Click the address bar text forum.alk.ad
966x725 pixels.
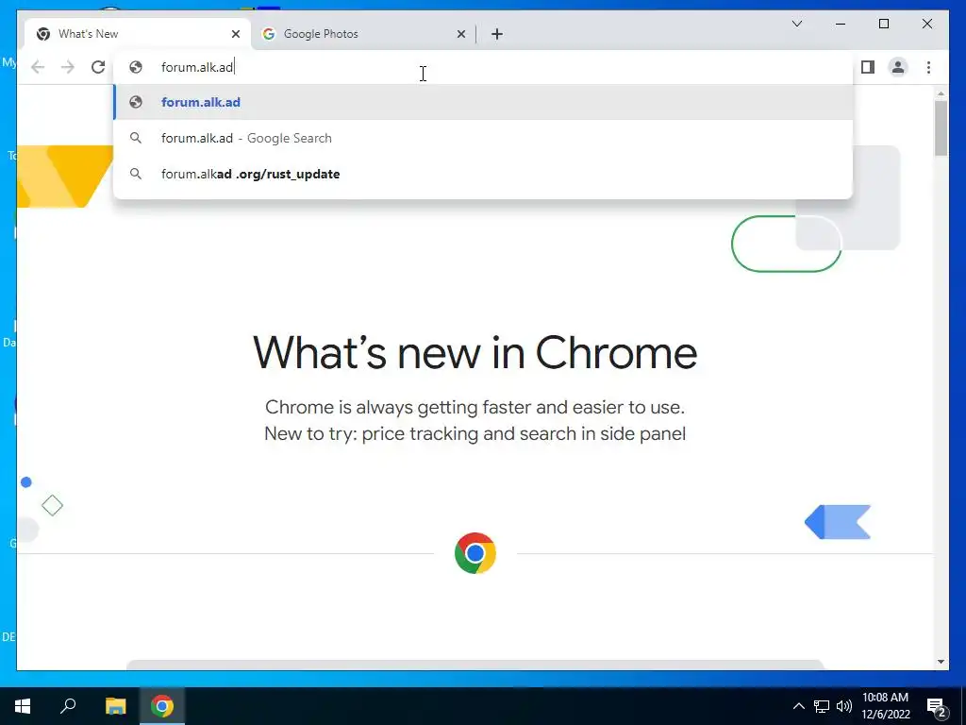coord(197,67)
